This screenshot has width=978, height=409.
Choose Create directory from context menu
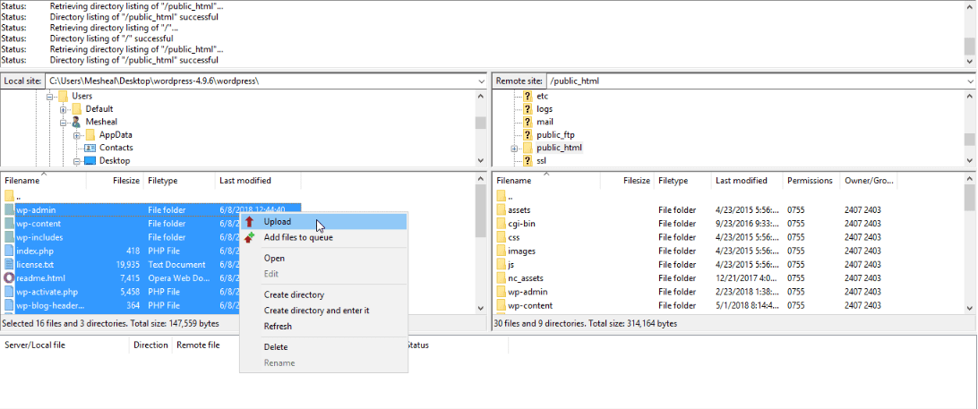pos(323,295)
